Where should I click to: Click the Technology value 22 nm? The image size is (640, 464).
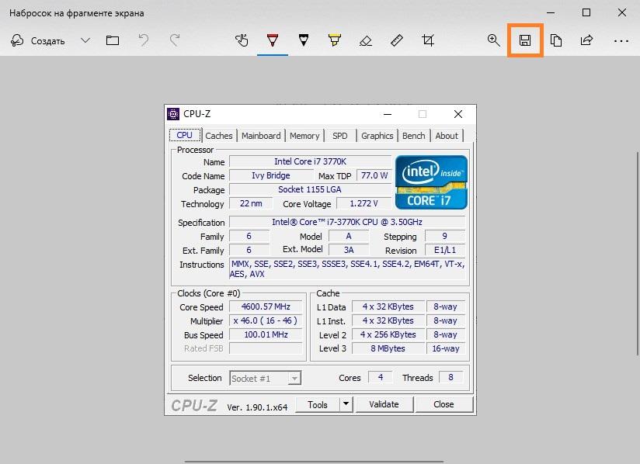[x=251, y=203]
